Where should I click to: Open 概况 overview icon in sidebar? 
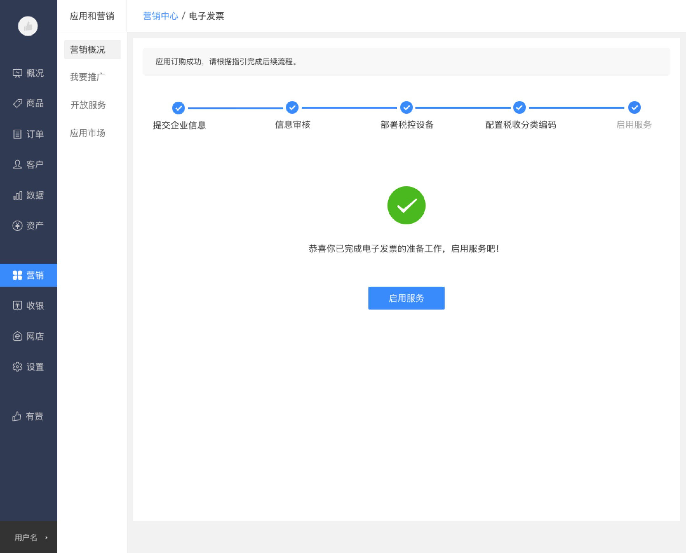tap(17, 73)
